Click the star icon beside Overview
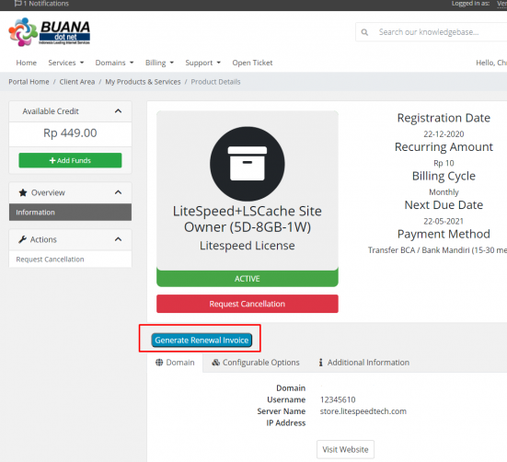The image size is (507, 462). (x=23, y=192)
